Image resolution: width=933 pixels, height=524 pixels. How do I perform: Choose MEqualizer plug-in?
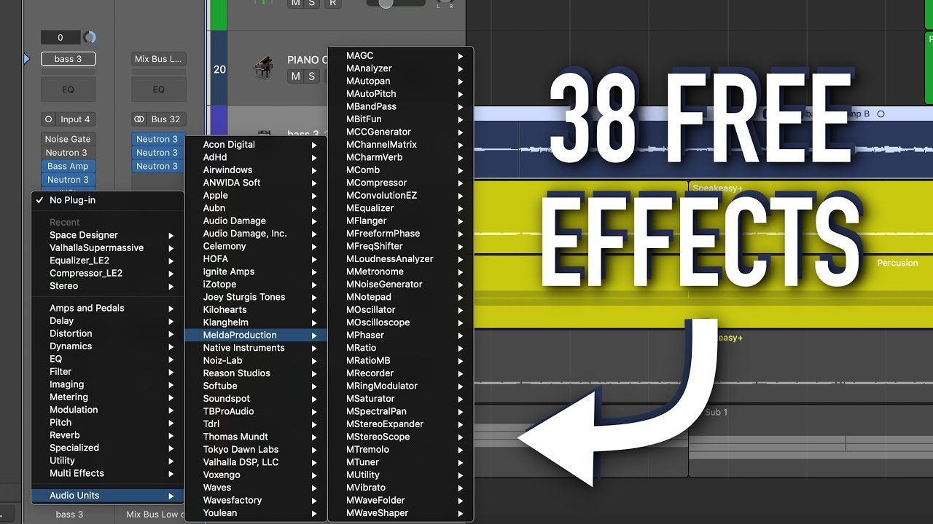pos(401,208)
